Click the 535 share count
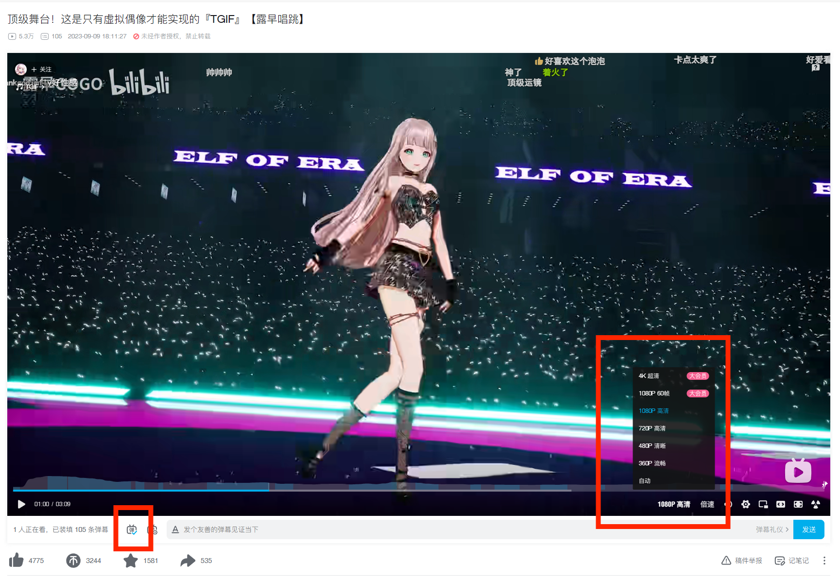 (206, 561)
